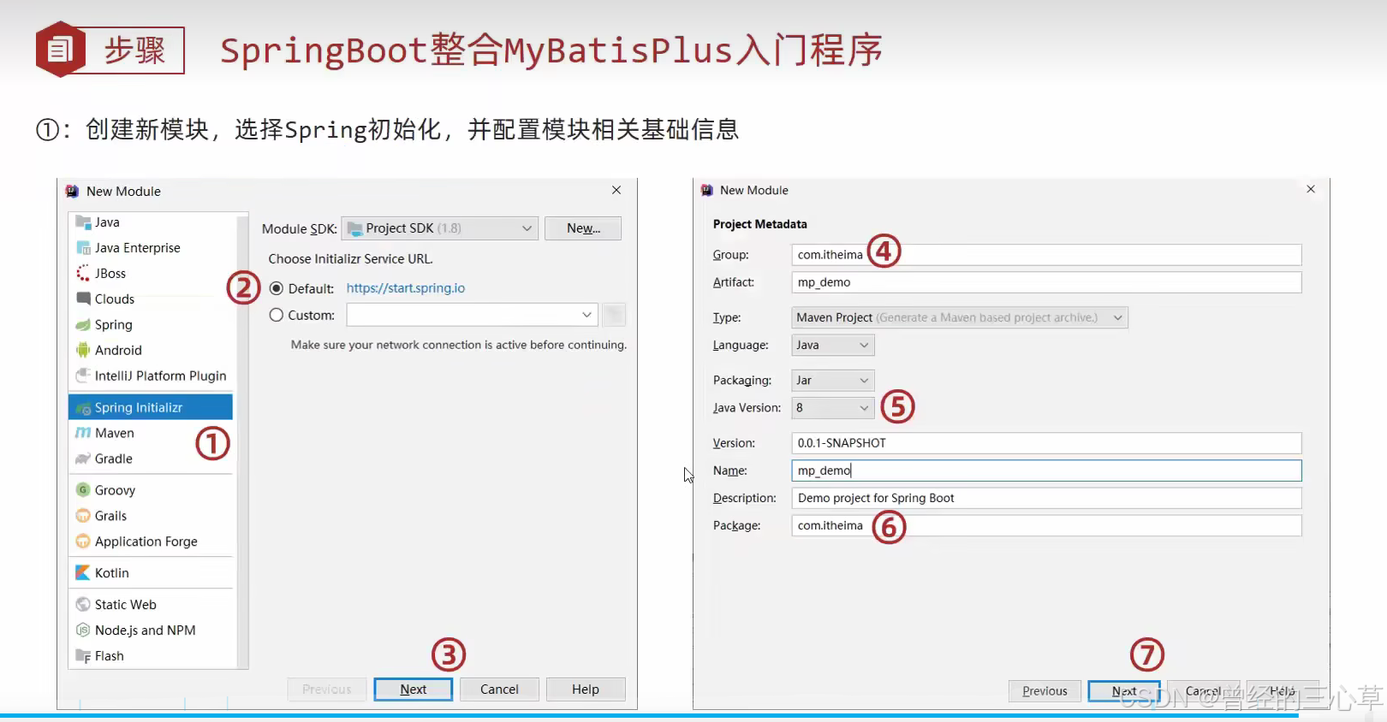Expand the Custom URL combo box
The height and width of the screenshot is (722, 1387).
point(586,315)
